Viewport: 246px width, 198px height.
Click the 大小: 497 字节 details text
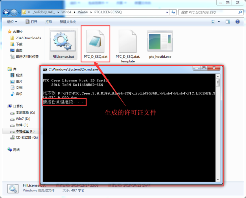(73, 190)
